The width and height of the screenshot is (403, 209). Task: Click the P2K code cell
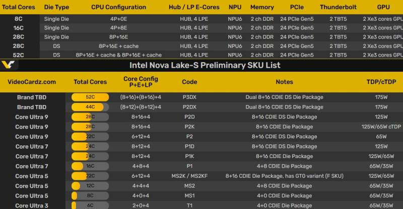(189, 127)
